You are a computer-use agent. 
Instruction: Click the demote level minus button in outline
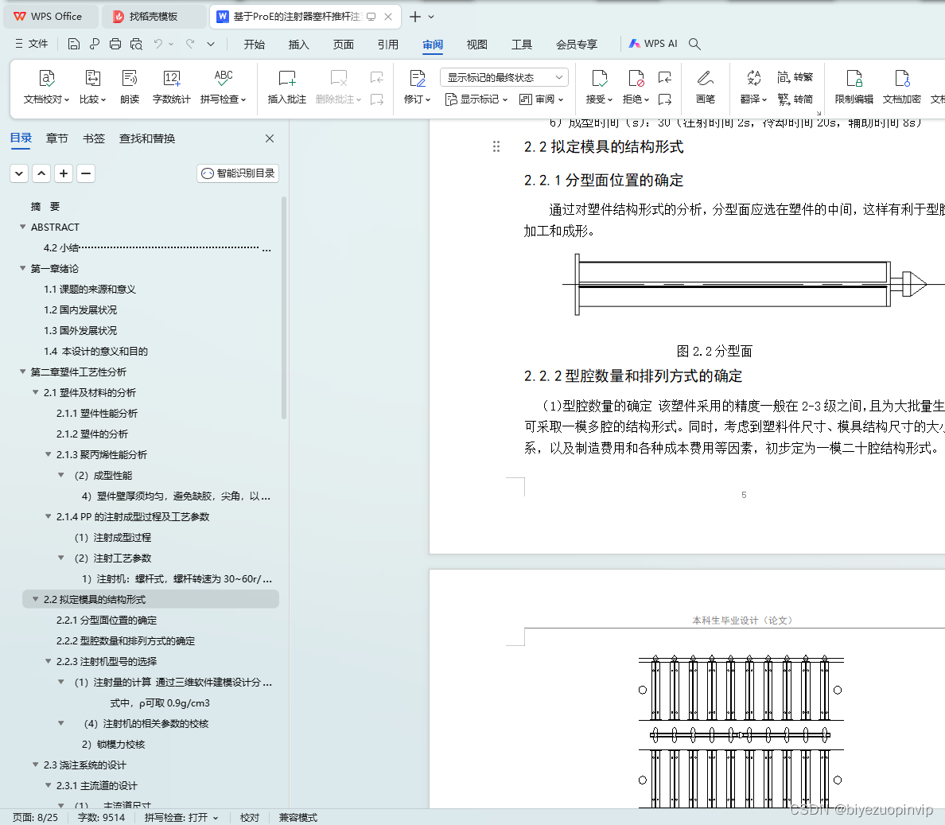point(86,173)
